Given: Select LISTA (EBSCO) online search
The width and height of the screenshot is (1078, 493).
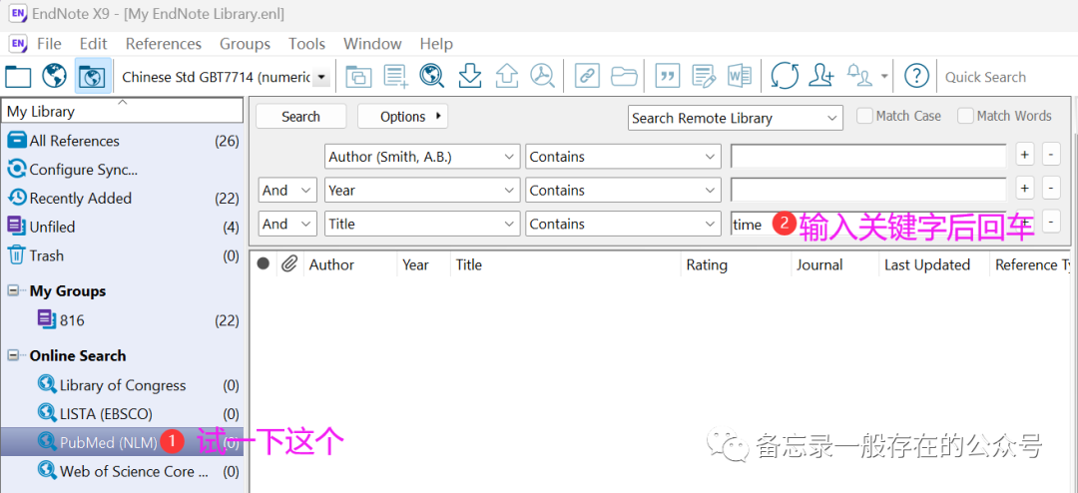Looking at the screenshot, I should click(x=123, y=414).
